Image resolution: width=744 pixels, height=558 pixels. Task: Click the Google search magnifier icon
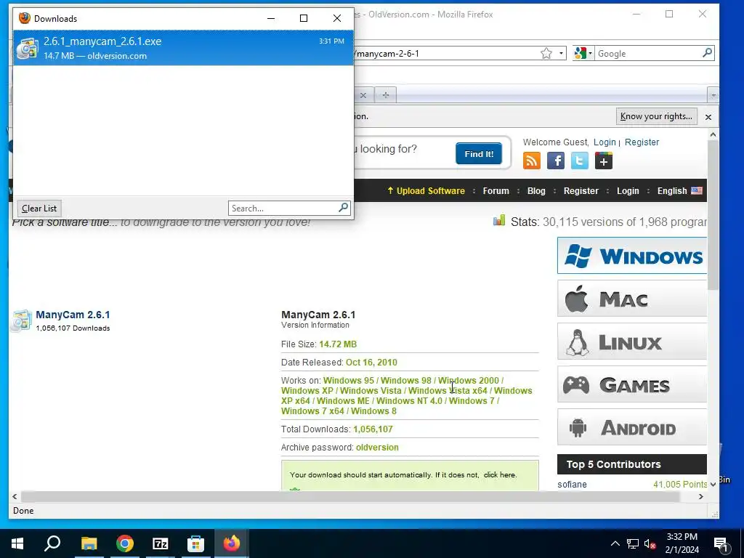[707, 53]
